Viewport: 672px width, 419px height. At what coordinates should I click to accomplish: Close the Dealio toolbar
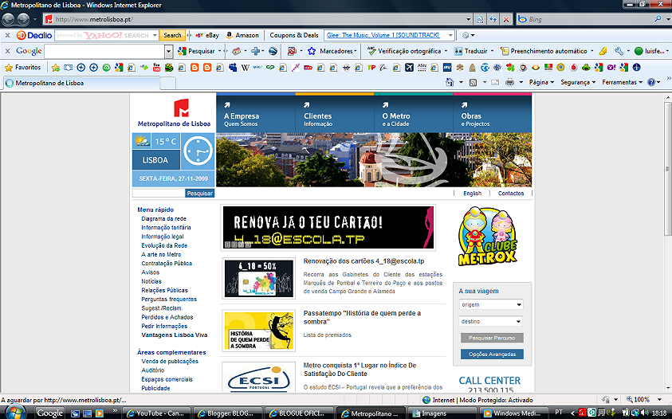(x=7, y=35)
